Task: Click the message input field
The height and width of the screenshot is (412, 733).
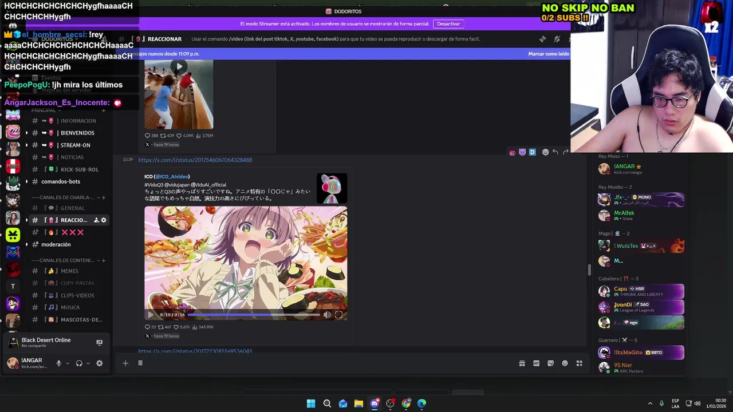Action: (326, 363)
